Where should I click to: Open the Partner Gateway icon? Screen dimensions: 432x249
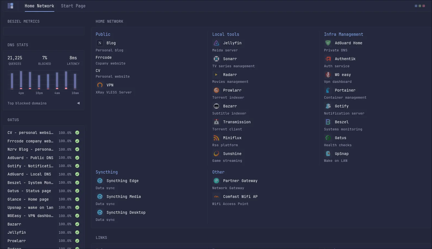[216, 181]
